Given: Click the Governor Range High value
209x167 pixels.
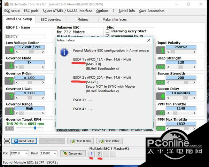Looking at the screenshot, I should tap(30, 109).
